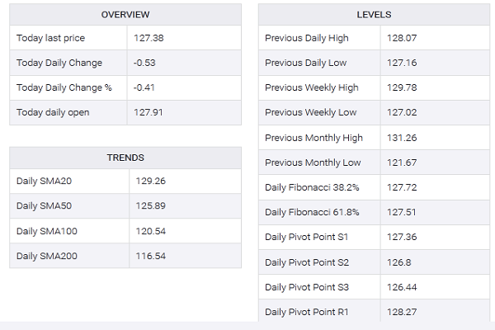Select the Previous Daily High value 128.07
This screenshot has width=495, height=330.
(x=402, y=38)
